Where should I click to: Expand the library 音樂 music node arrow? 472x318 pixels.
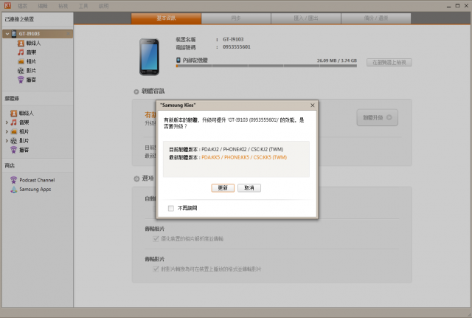click(x=7, y=122)
